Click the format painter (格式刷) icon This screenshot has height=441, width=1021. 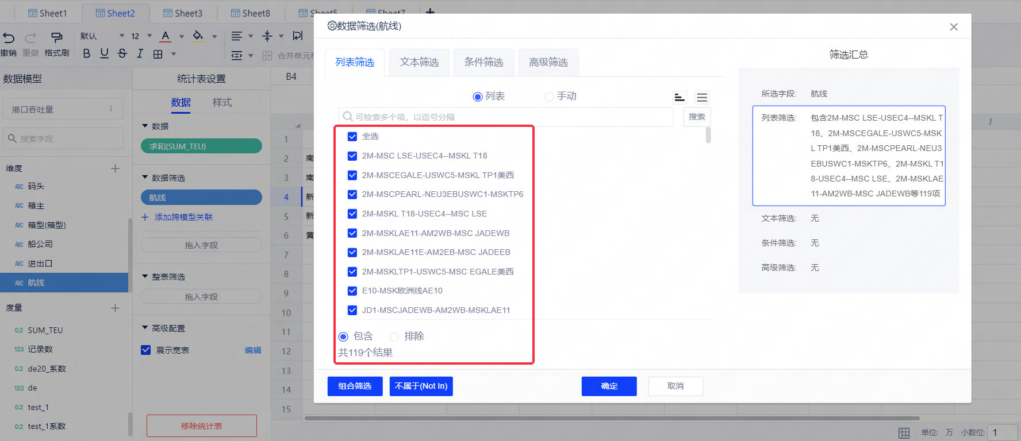coord(57,38)
